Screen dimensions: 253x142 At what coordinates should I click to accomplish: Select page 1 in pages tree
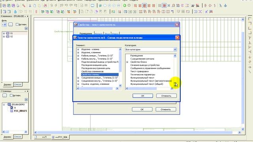click(15, 108)
